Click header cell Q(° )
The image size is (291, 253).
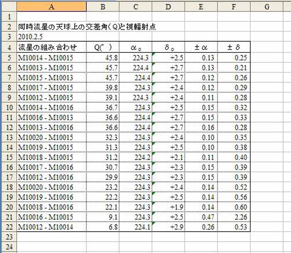point(103,47)
